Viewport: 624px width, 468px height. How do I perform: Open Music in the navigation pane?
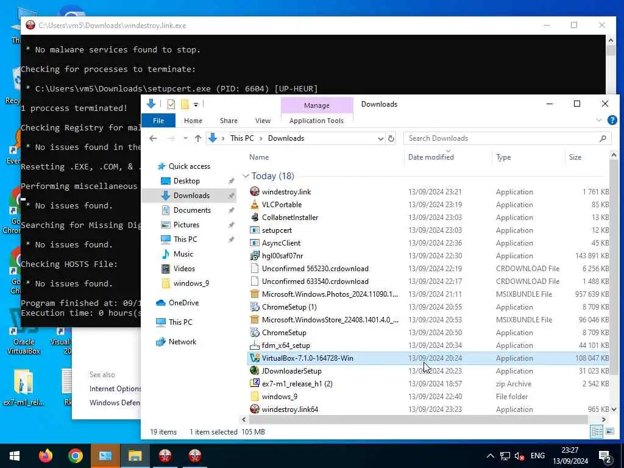pos(183,254)
